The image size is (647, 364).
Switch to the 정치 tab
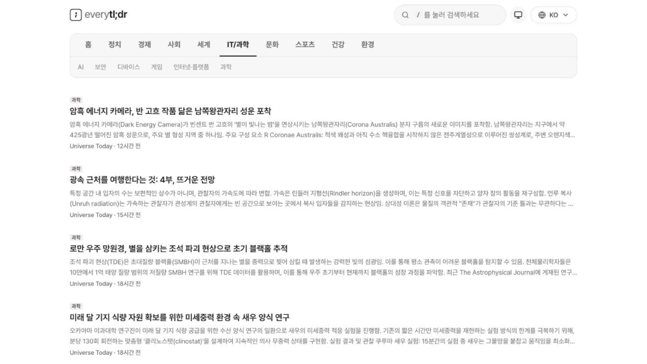point(115,45)
